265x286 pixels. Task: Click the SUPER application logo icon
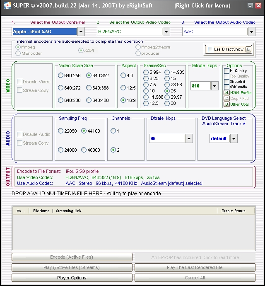click(7, 5)
